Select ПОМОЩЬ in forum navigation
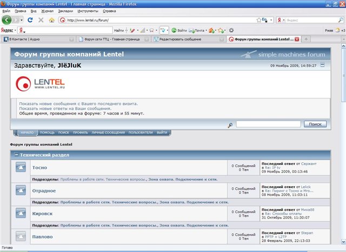 coord(47,132)
